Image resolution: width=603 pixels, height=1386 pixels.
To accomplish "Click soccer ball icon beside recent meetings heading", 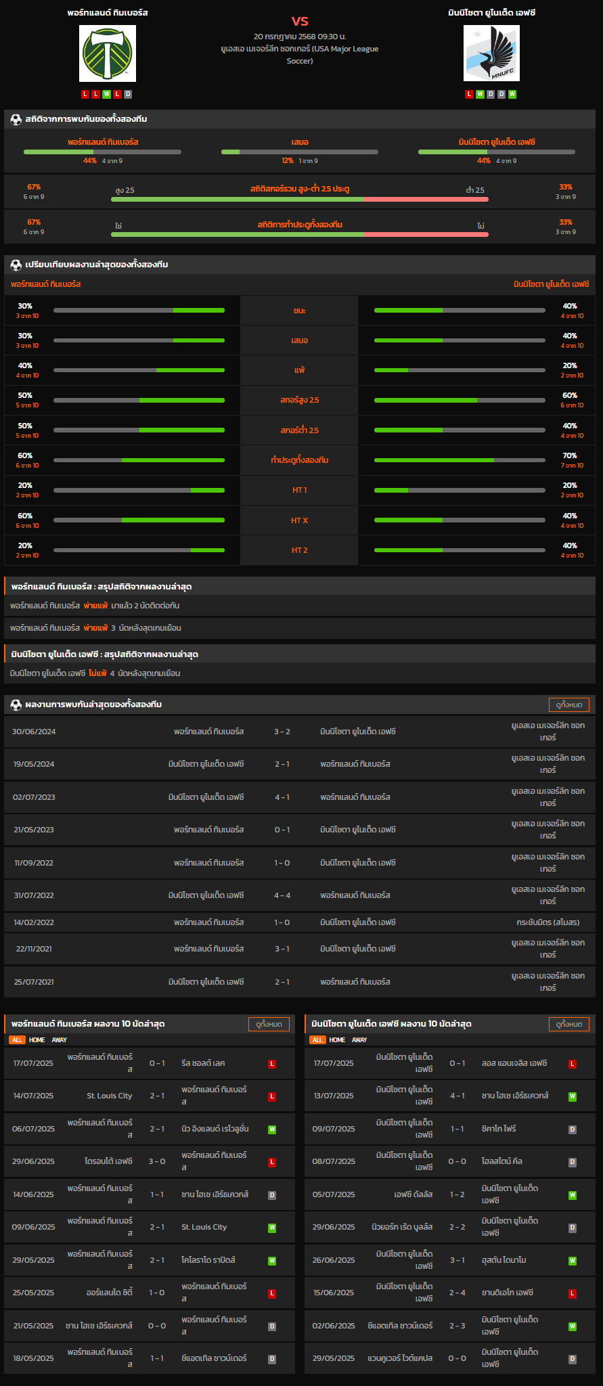I will (16, 705).
